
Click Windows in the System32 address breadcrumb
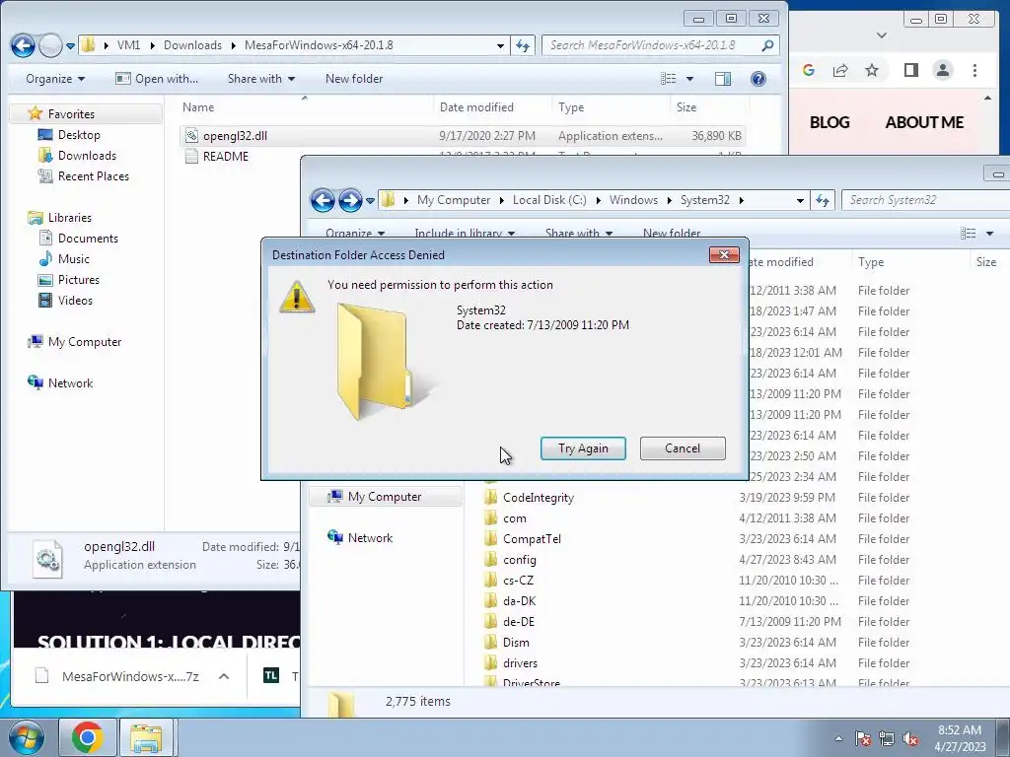coord(634,200)
